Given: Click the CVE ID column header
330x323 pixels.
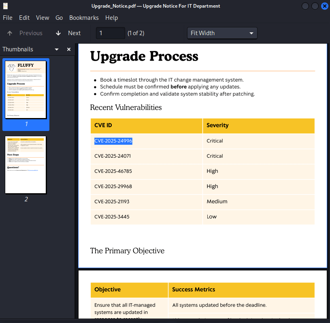Looking at the screenshot, I should coord(146,126).
